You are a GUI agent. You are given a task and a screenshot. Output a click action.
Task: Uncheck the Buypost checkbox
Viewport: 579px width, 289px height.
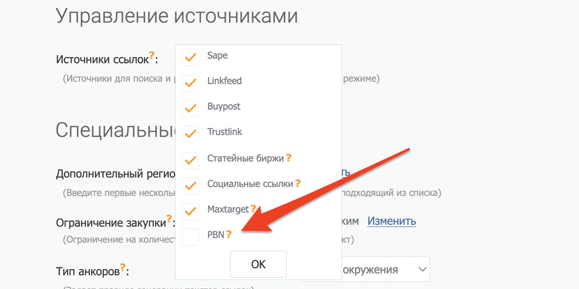coord(190,108)
